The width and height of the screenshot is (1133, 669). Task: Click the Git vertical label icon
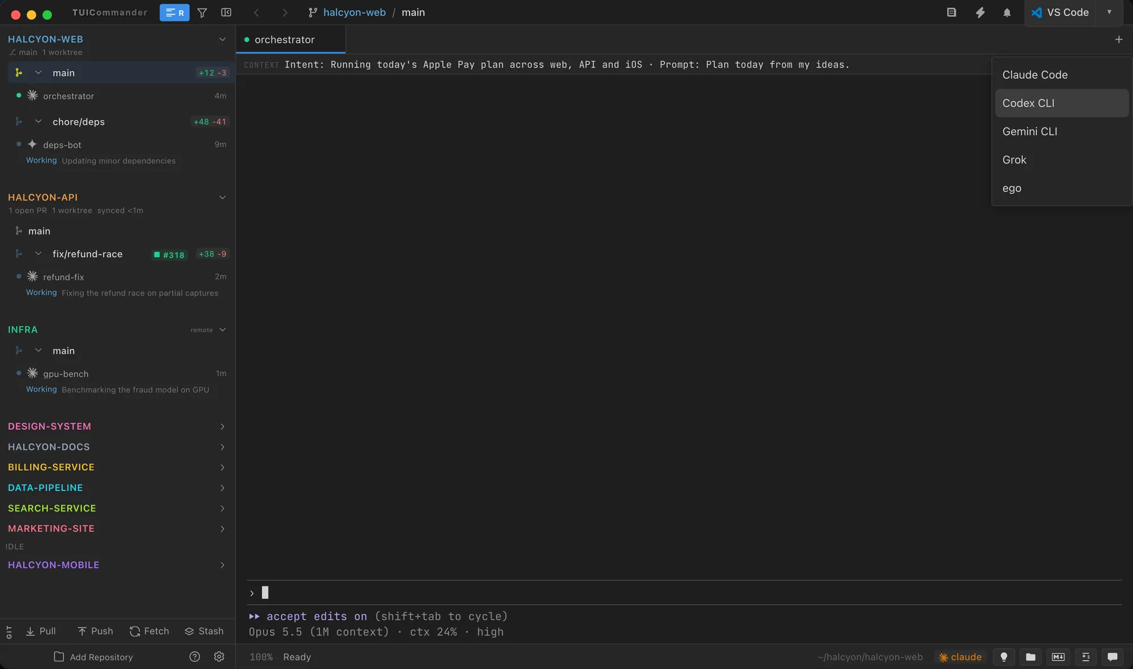9,632
